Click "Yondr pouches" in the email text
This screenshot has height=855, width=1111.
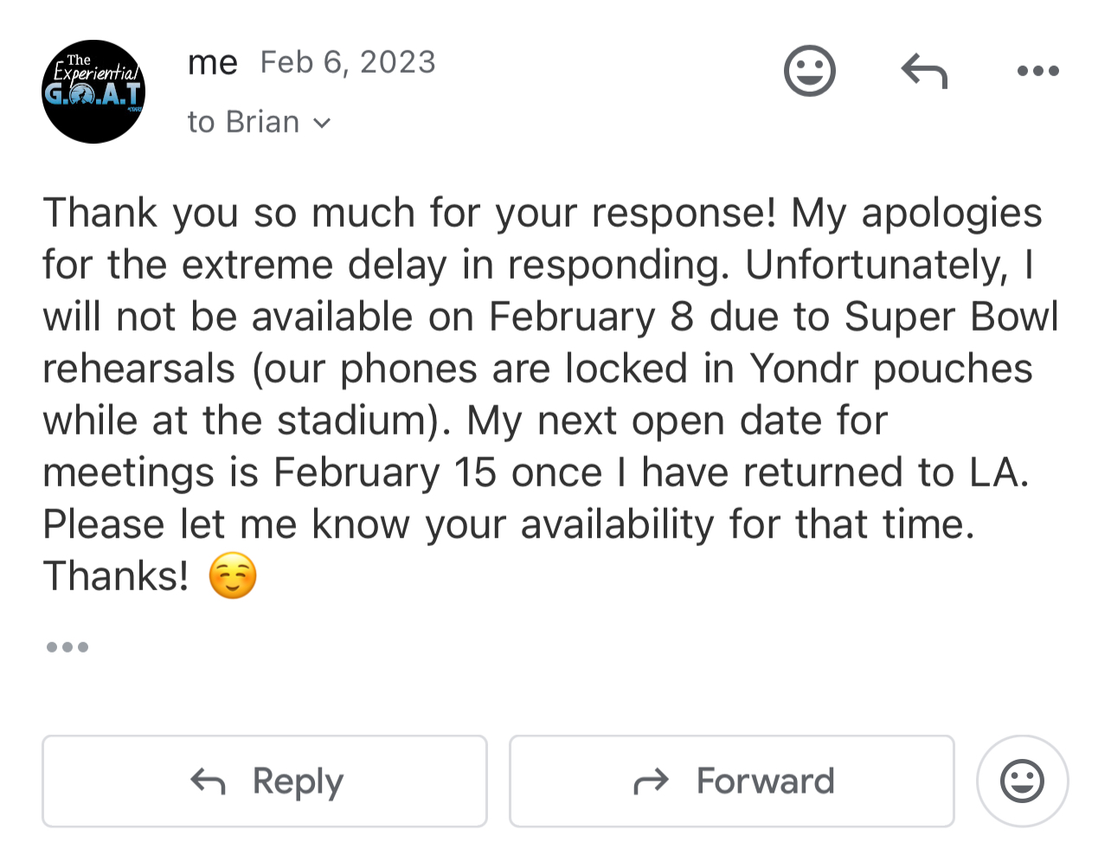coord(891,369)
